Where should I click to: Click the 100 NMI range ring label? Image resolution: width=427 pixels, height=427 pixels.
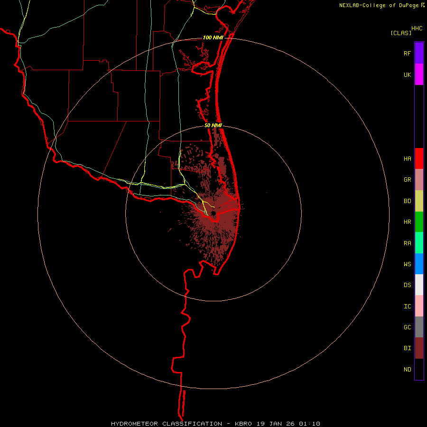[213, 37]
